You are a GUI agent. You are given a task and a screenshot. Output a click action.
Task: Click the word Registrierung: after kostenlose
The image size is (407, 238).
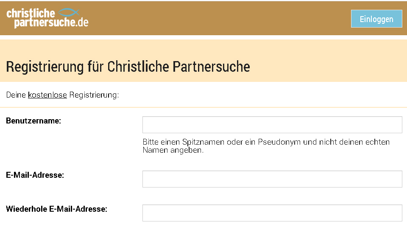[x=94, y=95]
